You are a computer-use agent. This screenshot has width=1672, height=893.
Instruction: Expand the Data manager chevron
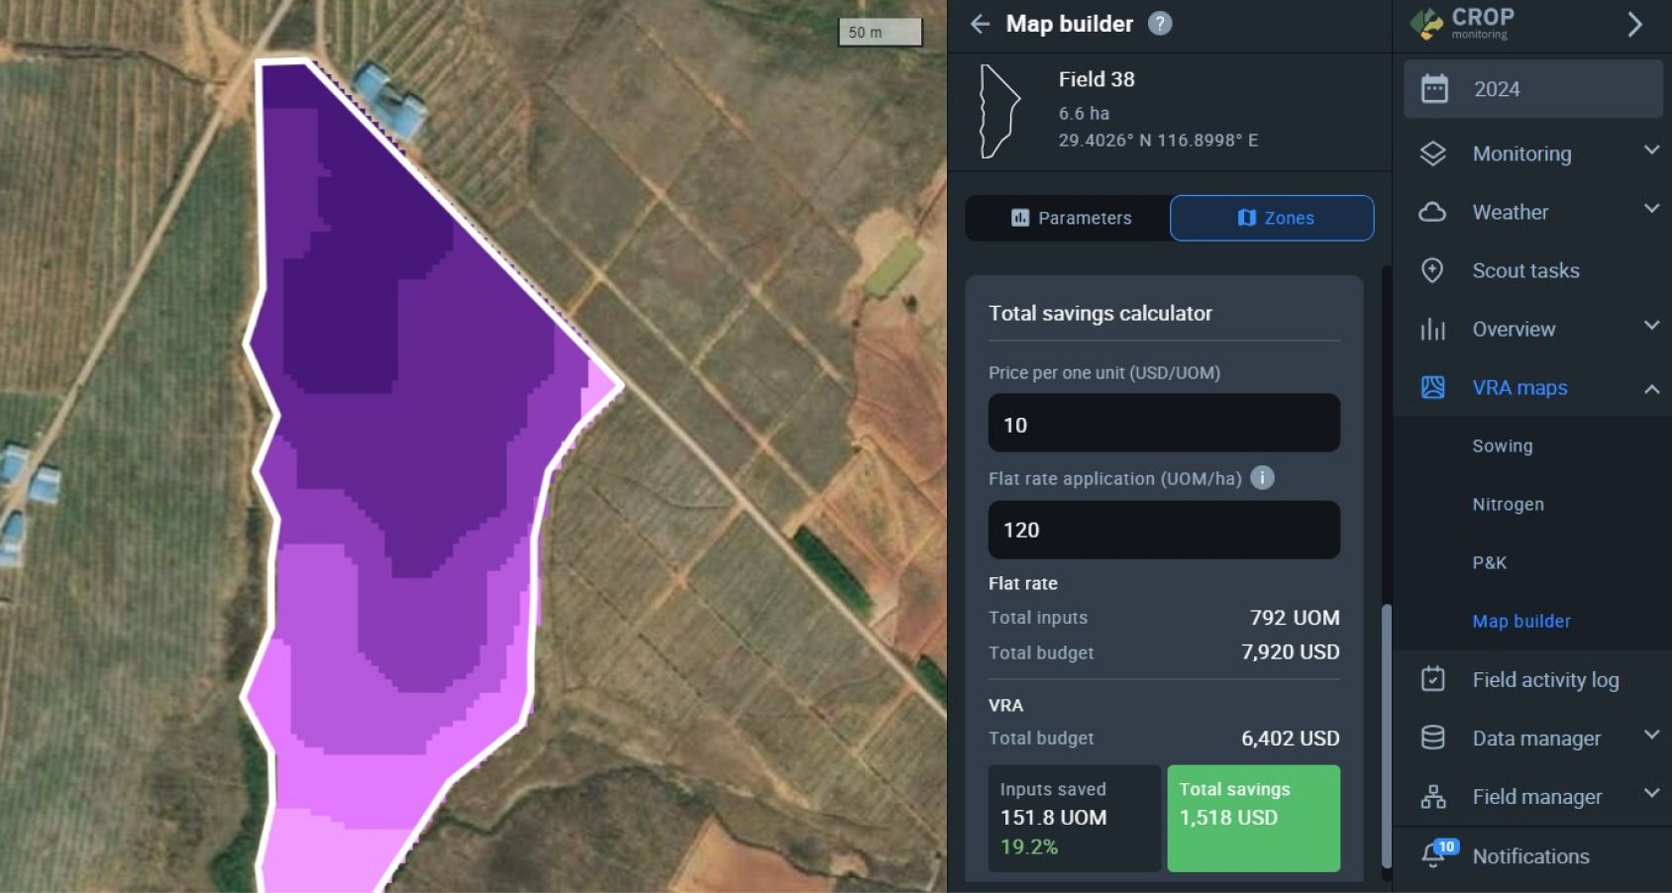(x=1651, y=735)
